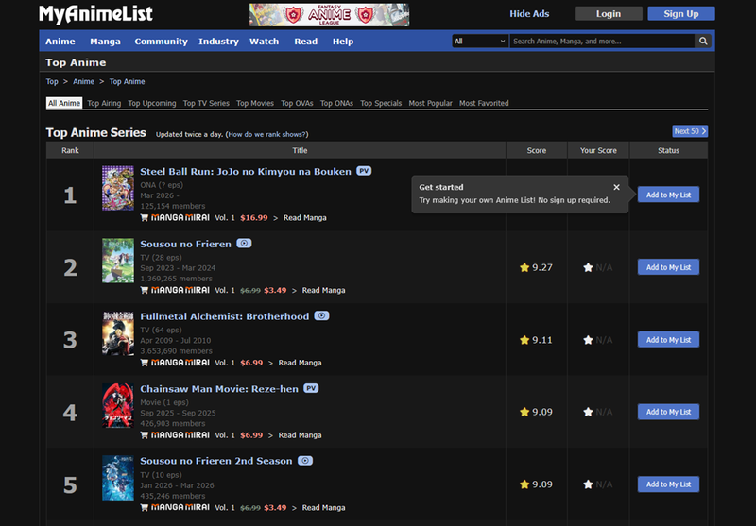Image resolution: width=756 pixels, height=526 pixels.
Task: Click the gold score star for Sousou no Frieren
Action: tap(524, 268)
